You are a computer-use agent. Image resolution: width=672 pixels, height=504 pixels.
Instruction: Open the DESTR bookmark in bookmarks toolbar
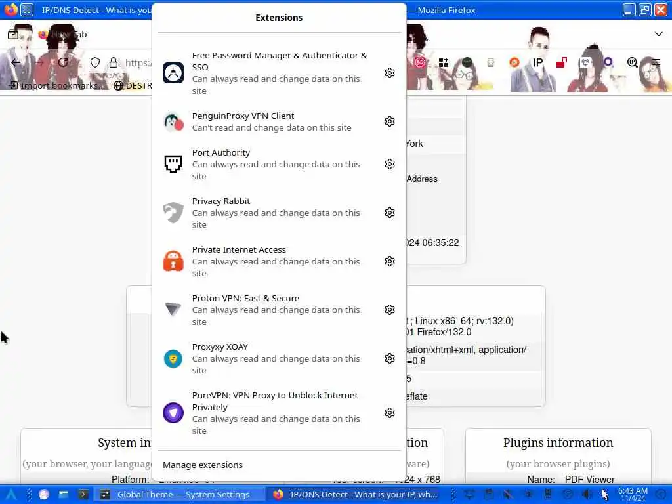click(x=133, y=85)
